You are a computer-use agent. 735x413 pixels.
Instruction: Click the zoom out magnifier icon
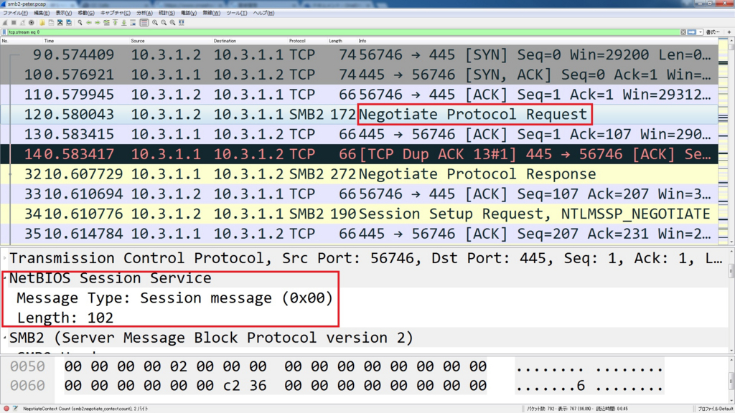click(x=164, y=22)
